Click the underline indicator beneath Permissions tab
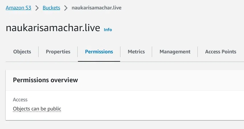 point(99,61)
